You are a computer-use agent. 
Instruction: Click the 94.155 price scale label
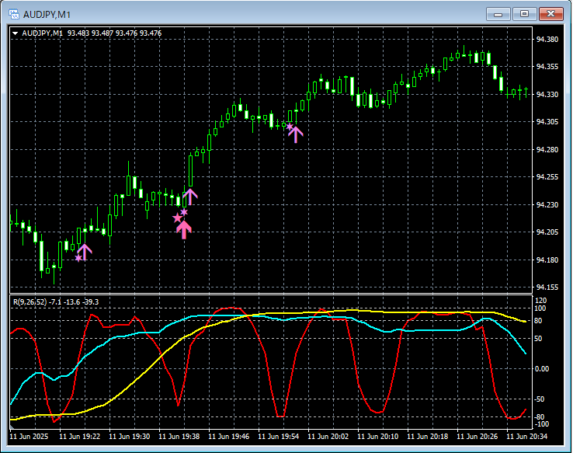coord(547,287)
